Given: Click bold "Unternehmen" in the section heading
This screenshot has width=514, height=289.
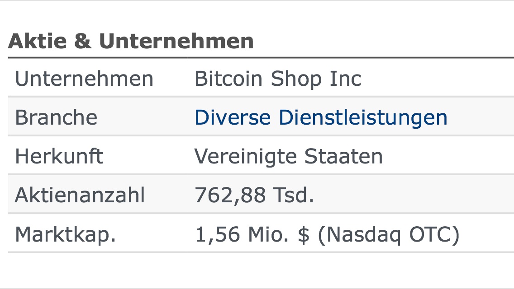Looking at the screenshot, I should pos(176,42).
